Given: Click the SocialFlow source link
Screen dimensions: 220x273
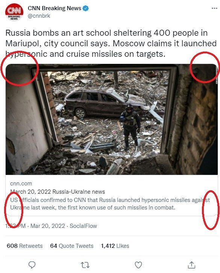Looking at the screenshot, I should 83,226.
